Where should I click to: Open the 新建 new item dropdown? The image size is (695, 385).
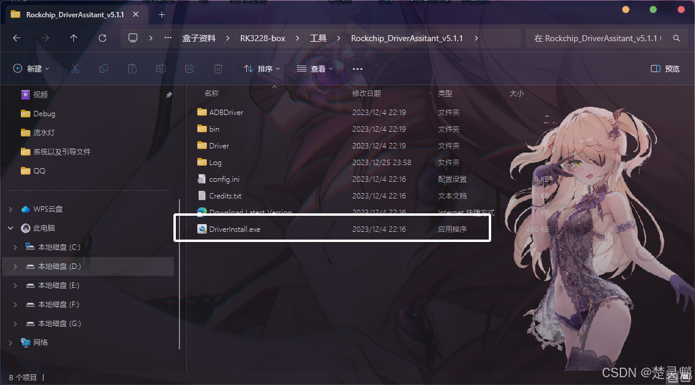[x=31, y=69]
